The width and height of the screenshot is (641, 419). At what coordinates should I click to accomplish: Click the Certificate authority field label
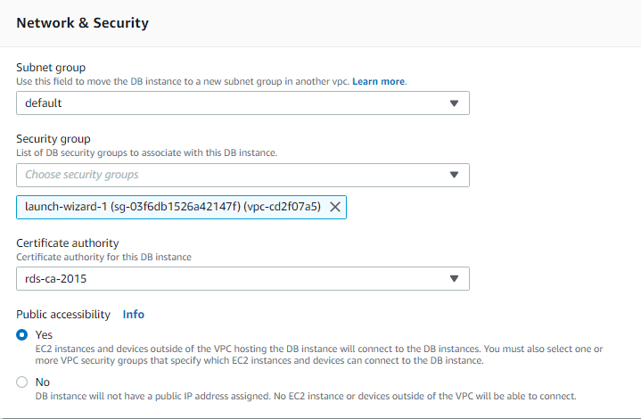click(x=68, y=242)
